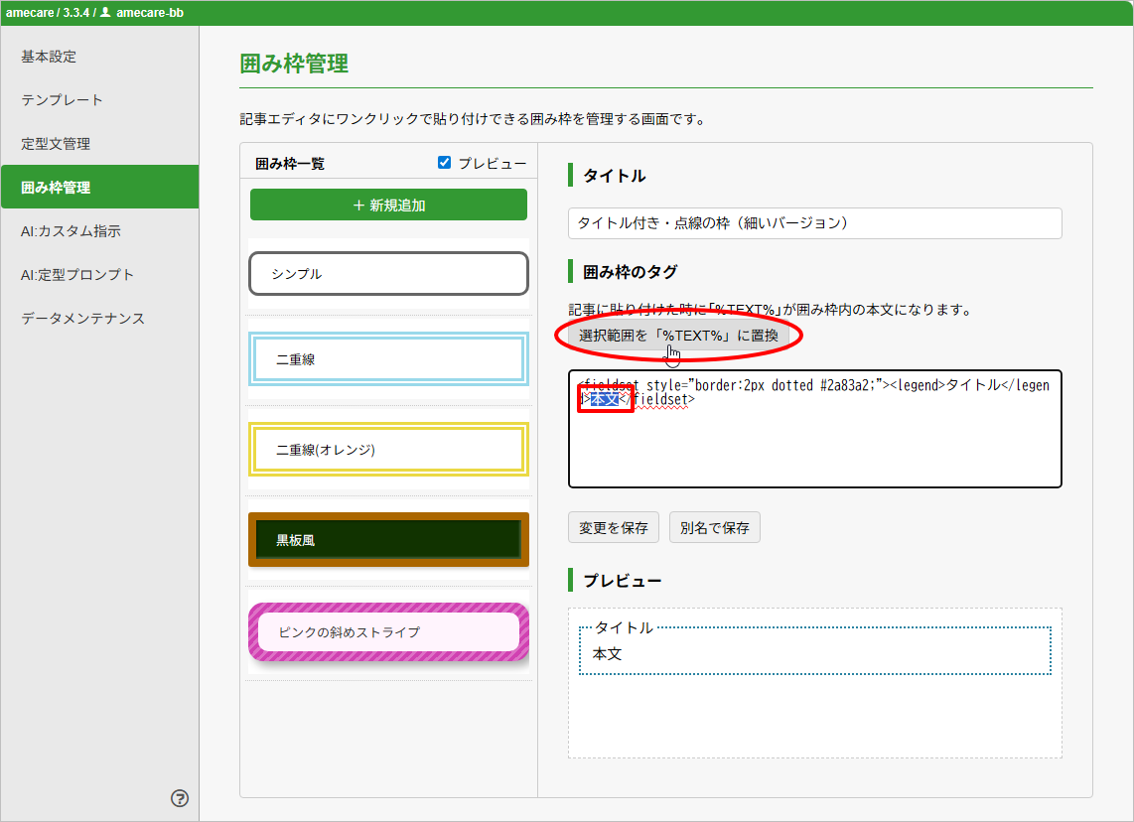Click 変更を保存 button
Viewport: 1134px width, 822px height.
click(x=613, y=528)
